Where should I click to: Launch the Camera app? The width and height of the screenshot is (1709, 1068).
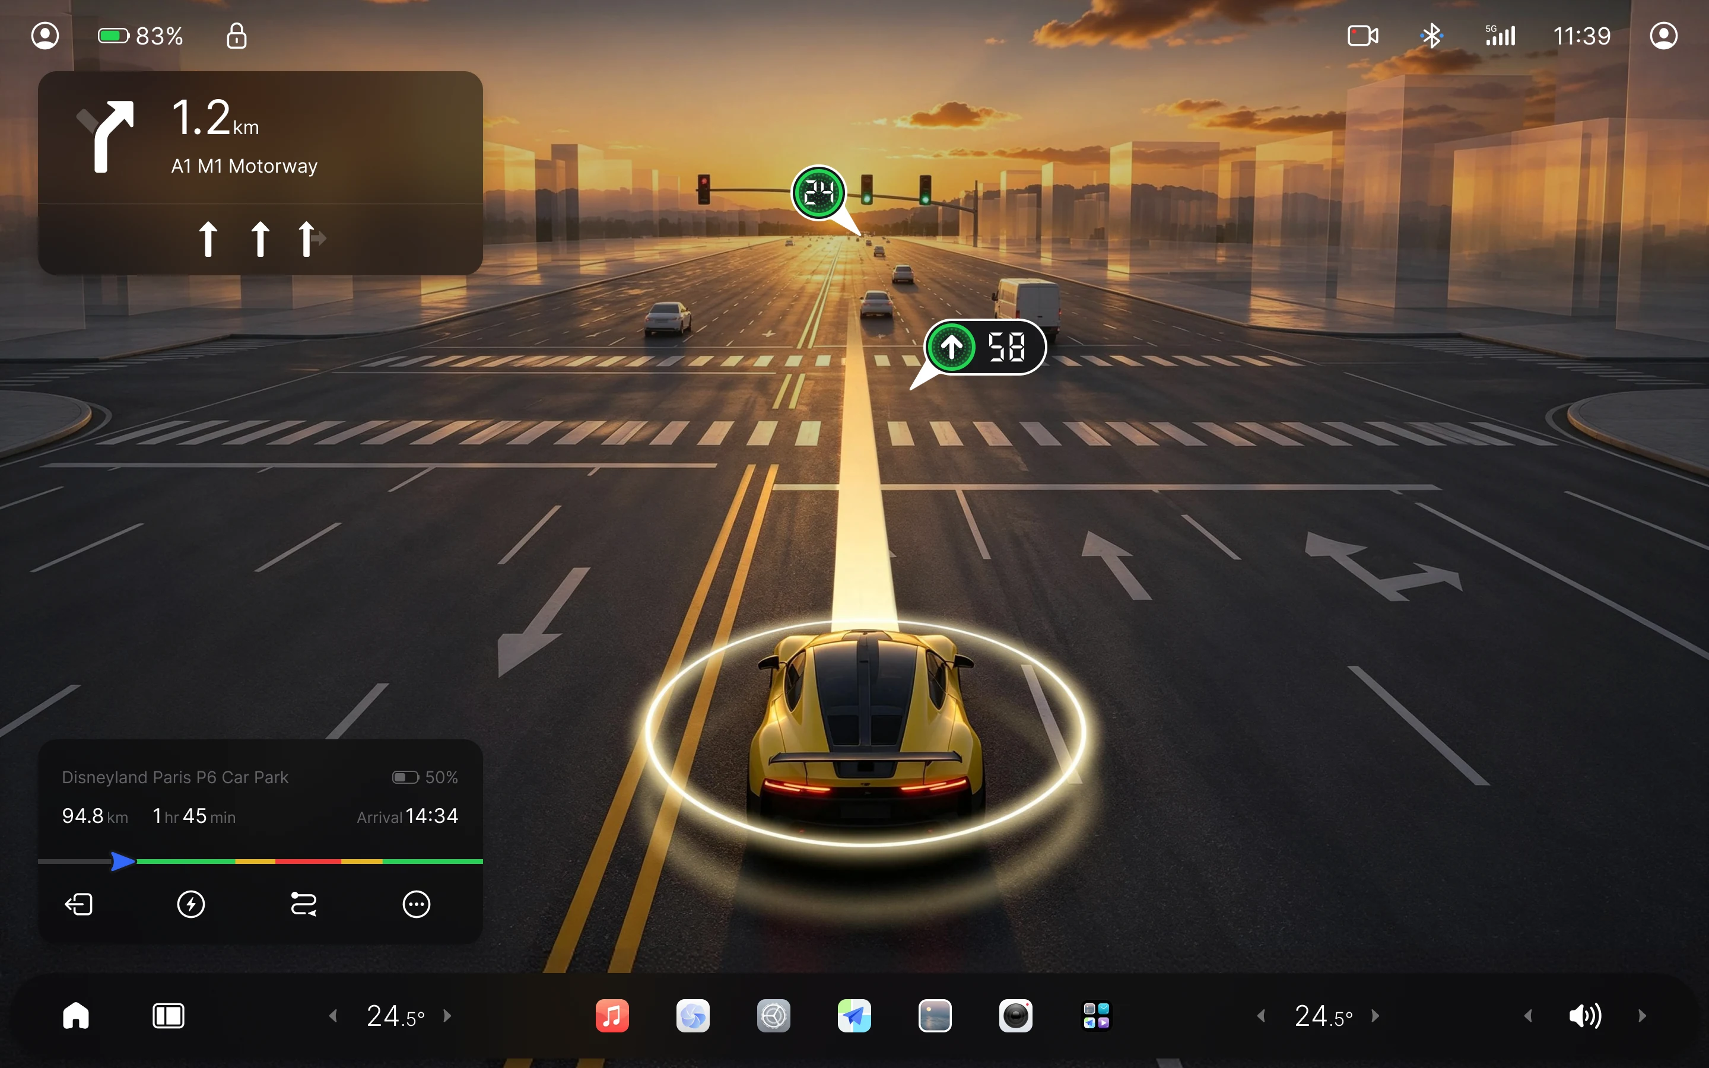click(1015, 1016)
